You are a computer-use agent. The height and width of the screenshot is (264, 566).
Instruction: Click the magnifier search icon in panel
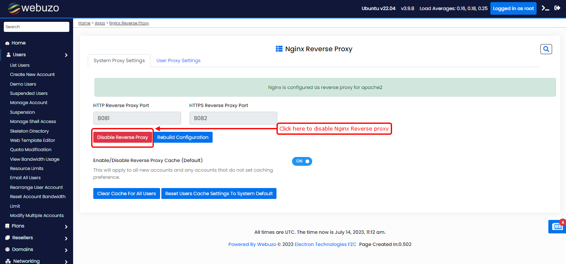pos(546,49)
